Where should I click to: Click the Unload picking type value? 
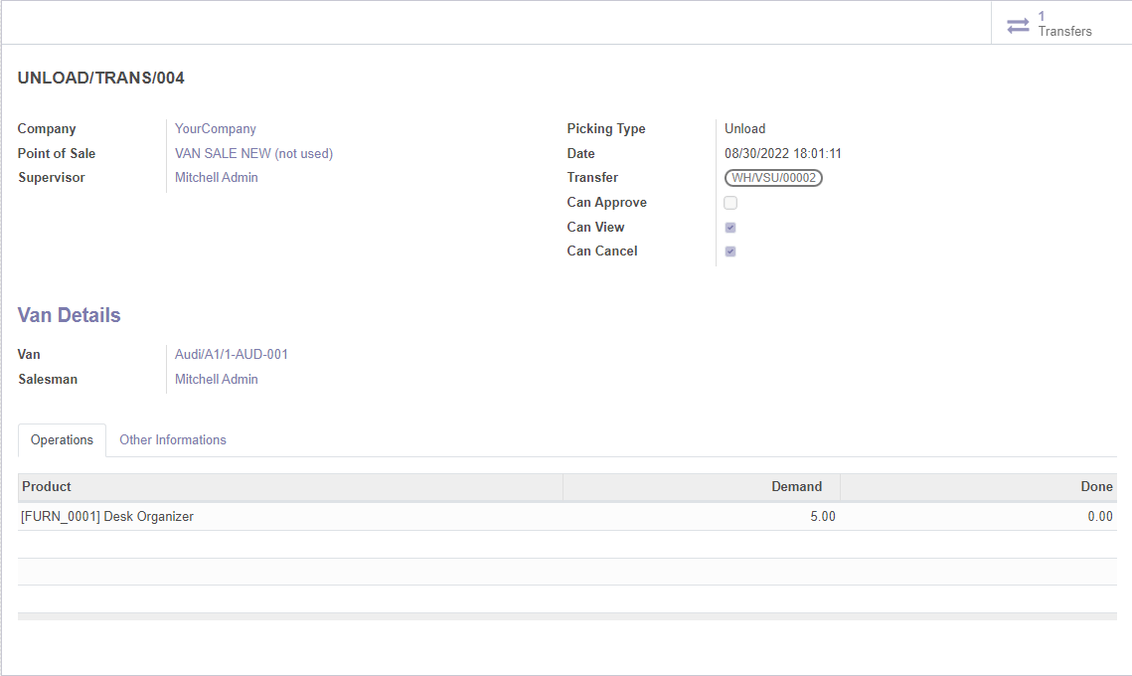click(744, 129)
